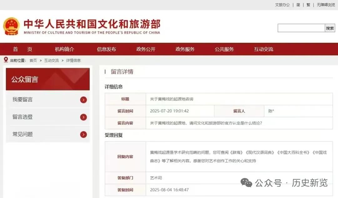Click the 留言人 label cell
The width and height of the screenshot is (338, 198).
[x=239, y=111]
